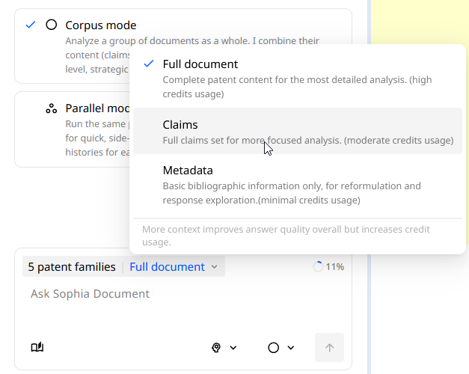Click the circular loading spinner icon
Image resolution: width=469 pixels, height=374 pixels.
click(x=318, y=266)
